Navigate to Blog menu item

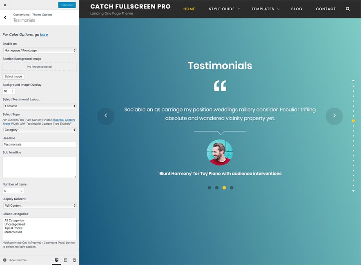(x=296, y=9)
